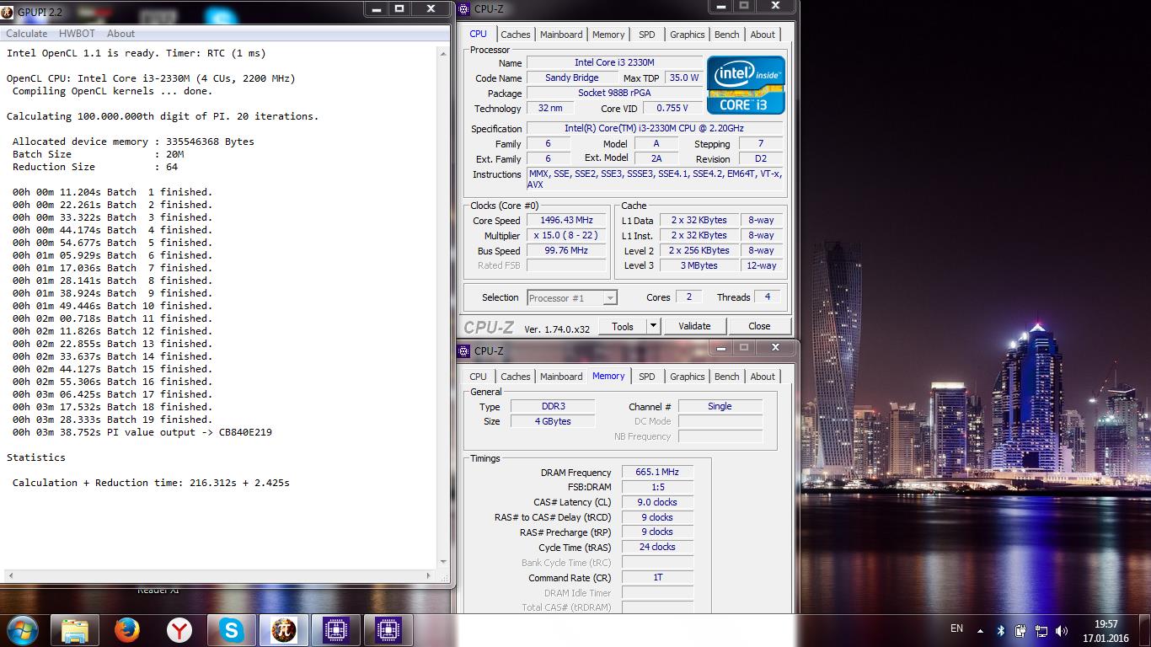Open SPD tab in lower CPU-Z window

[x=647, y=377]
